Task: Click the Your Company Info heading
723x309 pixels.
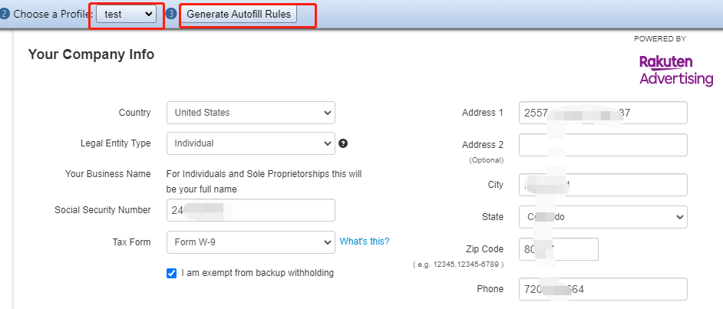Action: click(91, 54)
